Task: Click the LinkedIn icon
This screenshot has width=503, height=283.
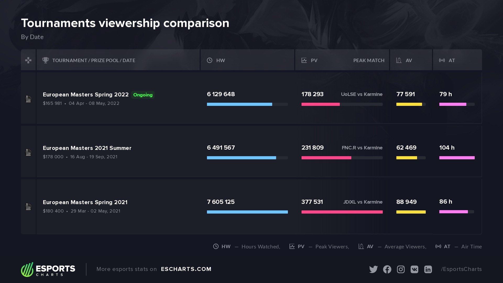Action: click(x=428, y=269)
